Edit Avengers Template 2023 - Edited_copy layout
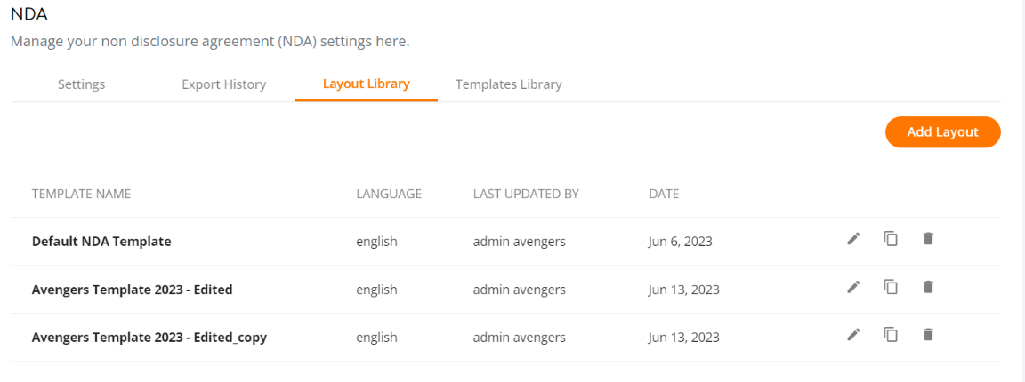Image resolution: width=1025 pixels, height=382 pixels. pos(853,335)
